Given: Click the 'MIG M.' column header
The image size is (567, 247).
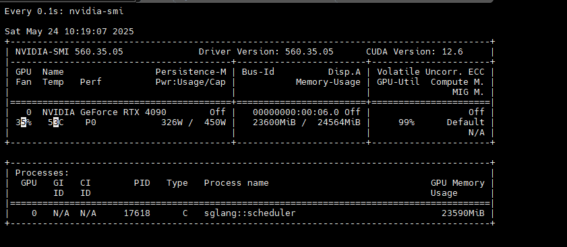Looking at the screenshot, I should pyautogui.click(x=469, y=92).
